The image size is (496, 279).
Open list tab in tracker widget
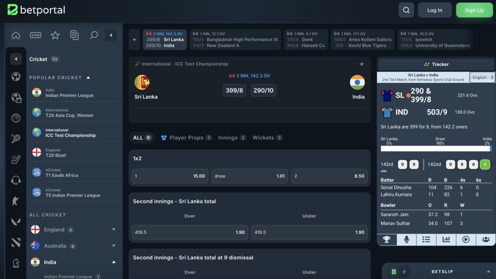[x=426, y=239]
